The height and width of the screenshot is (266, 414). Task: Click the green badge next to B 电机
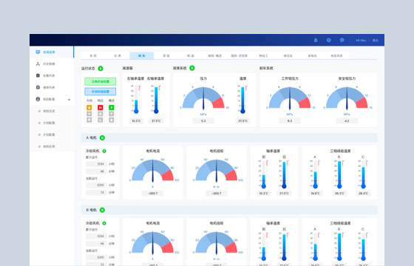pos(102,210)
